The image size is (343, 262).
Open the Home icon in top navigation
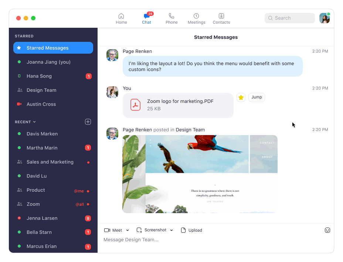point(121,18)
